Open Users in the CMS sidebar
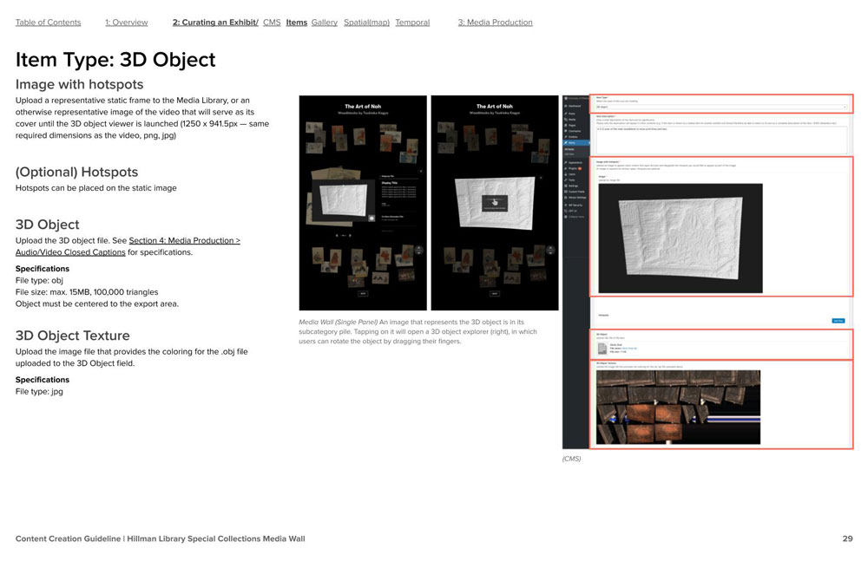868x561 pixels. 572,174
